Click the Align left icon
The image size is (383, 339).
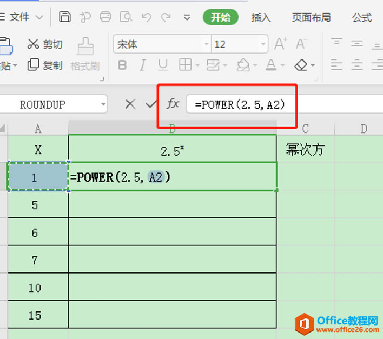point(336,65)
